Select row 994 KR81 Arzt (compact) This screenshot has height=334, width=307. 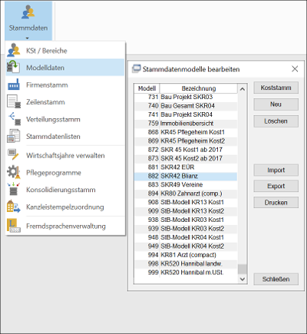tap(186, 255)
